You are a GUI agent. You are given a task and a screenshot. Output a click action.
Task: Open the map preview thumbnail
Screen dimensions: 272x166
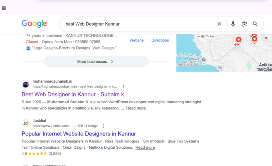(224, 53)
